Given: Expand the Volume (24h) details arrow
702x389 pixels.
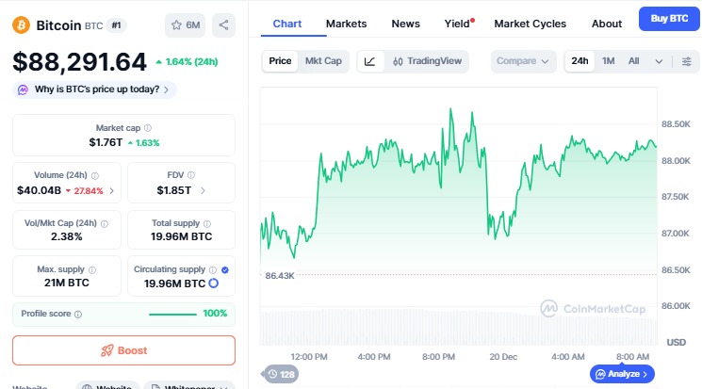Looking at the screenshot, I should [112, 190].
